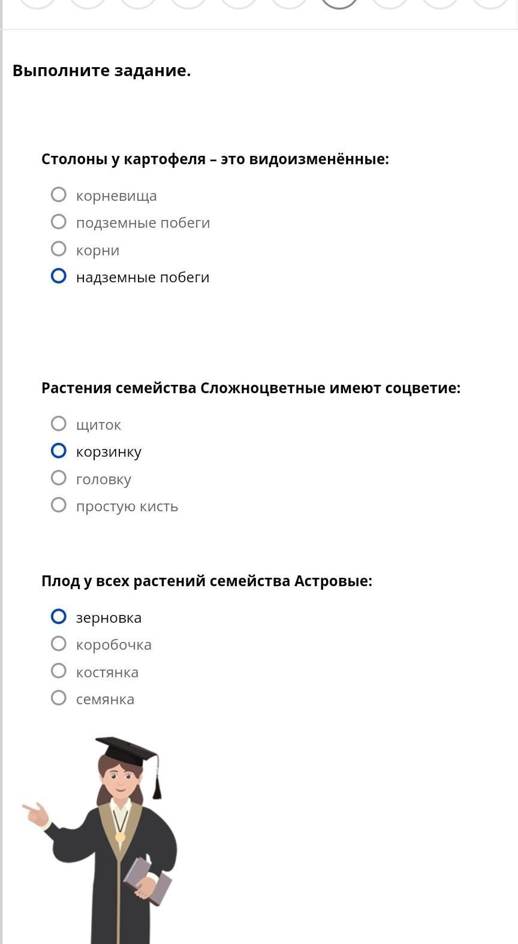This screenshot has width=518, height=944.
Task: Select the 'корневища' radio option
Action: click(x=59, y=195)
